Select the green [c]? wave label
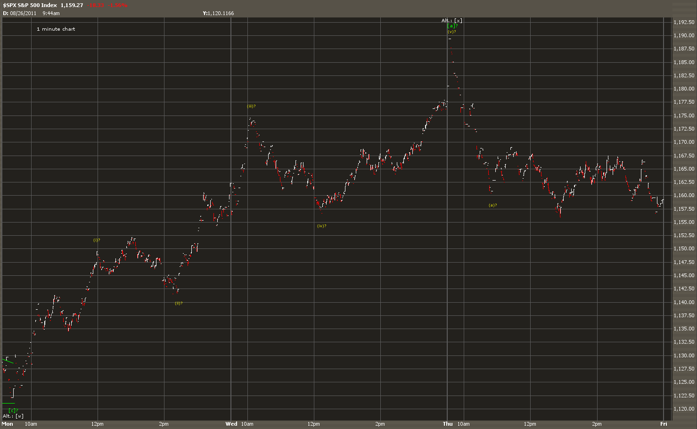The height and width of the screenshot is (429, 697). (x=13, y=410)
